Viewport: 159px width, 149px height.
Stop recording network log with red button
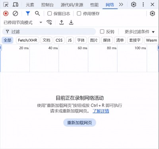pos(6,14)
